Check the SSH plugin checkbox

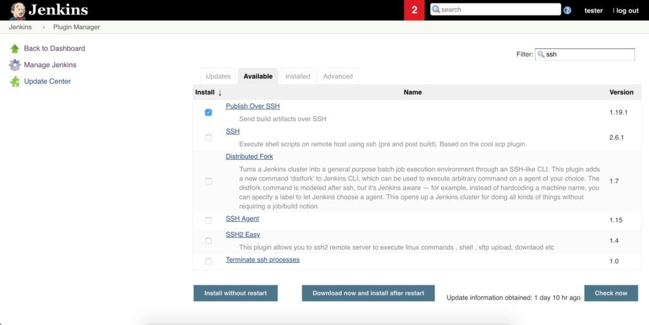coord(208,137)
